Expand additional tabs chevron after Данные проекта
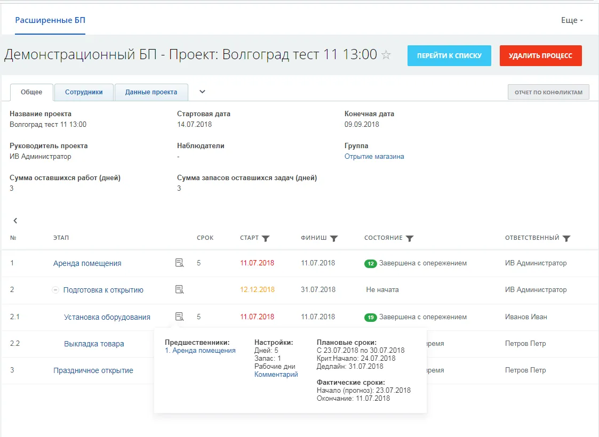599x437 pixels. 202,92
